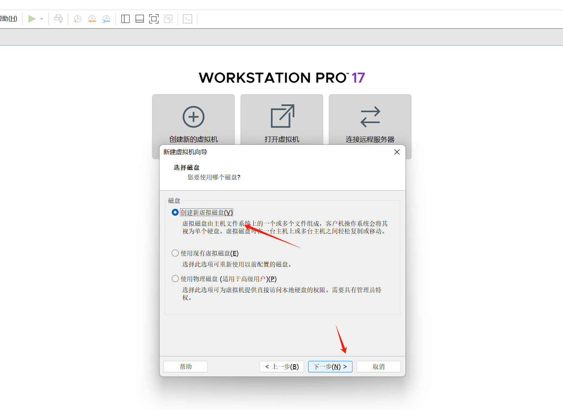The width and height of the screenshot is (563, 410).
Task: Open the power options dropdown arrow
Action: (42, 19)
